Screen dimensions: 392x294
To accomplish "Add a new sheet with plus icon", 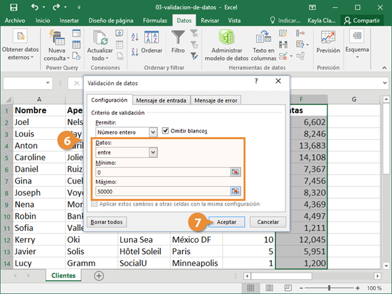I will point(99,276).
